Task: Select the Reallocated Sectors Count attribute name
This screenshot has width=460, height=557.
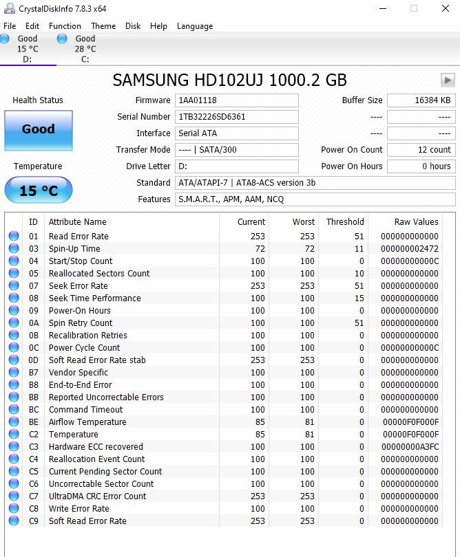Action: [99, 273]
